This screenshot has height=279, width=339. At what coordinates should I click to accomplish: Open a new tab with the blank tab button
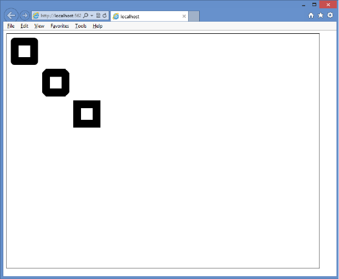[x=194, y=16]
